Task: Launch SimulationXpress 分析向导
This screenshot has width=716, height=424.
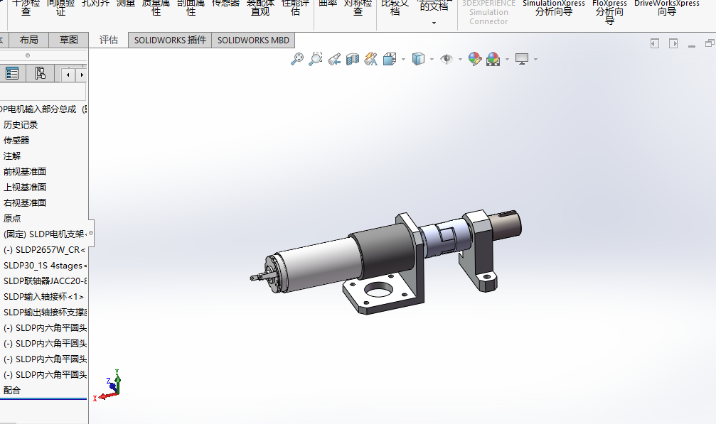Action: coord(553,8)
